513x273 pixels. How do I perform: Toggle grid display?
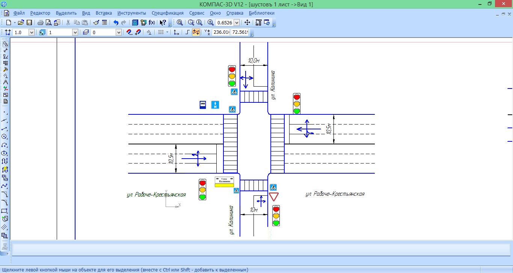tap(161, 33)
